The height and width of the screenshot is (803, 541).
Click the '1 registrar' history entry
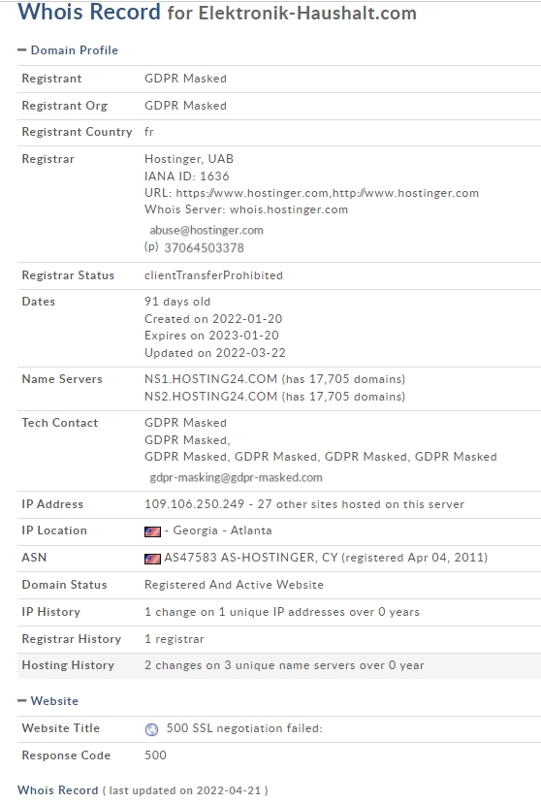point(174,639)
